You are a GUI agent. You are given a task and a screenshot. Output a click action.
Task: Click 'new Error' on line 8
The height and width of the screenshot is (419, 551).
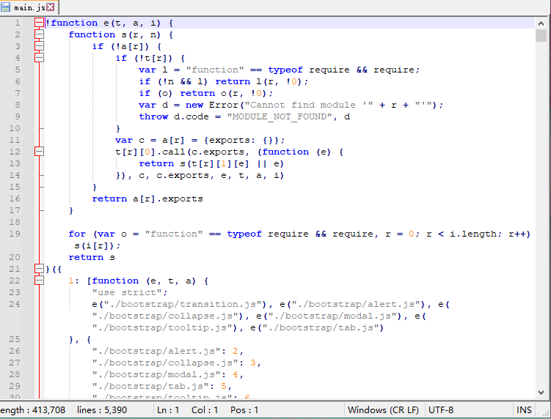coord(212,105)
